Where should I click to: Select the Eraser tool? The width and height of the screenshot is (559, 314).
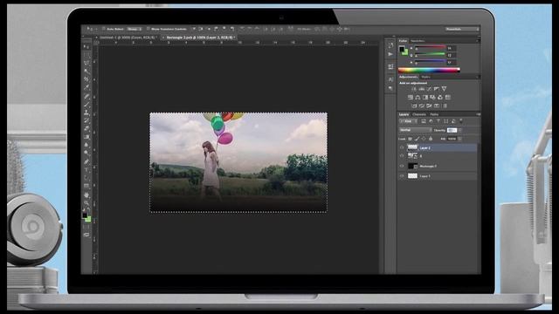pos(86,128)
